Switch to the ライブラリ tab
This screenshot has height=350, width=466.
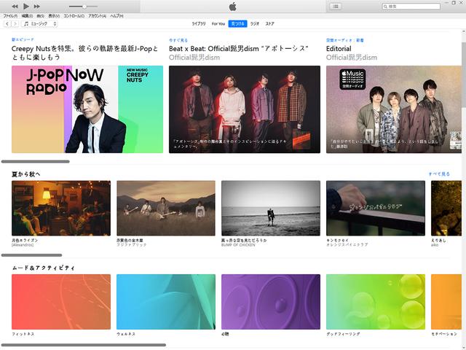[199, 24]
